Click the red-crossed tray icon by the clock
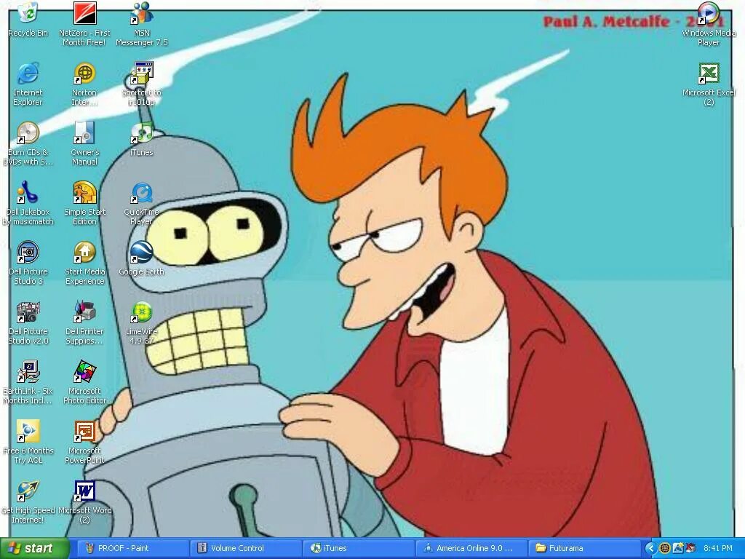The width and height of the screenshot is (745, 559). click(691, 548)
